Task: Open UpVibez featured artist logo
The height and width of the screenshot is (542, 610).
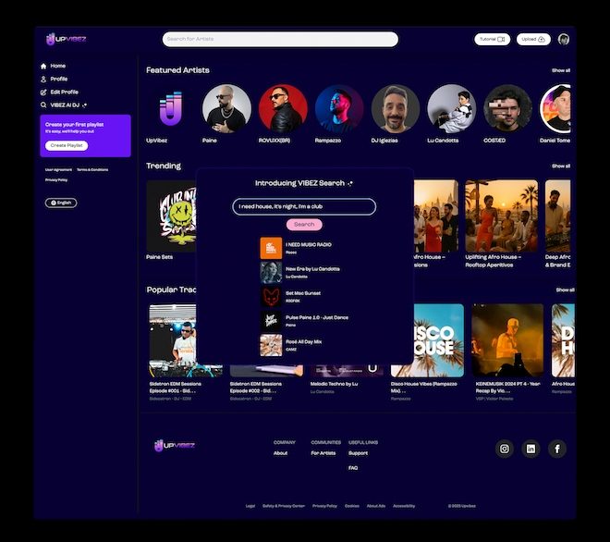Action: click(171, 108)
